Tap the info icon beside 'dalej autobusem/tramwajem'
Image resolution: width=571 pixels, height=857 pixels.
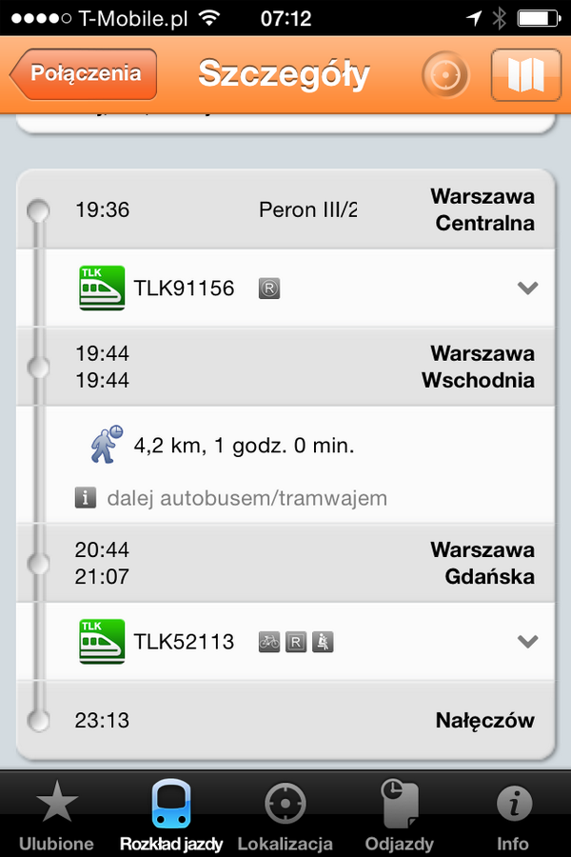[x=86, y=498]
